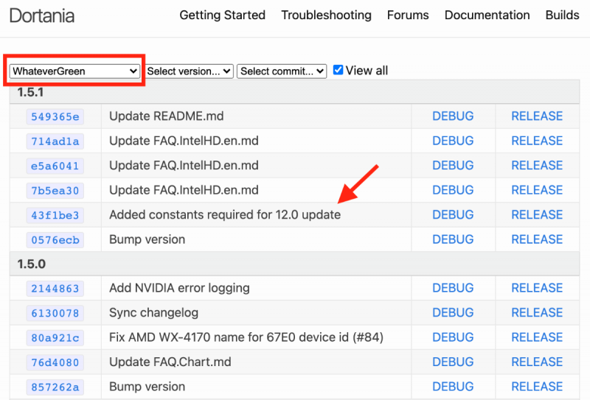Download DEBUG build for commit 43f1be3

pyautogui.click(x=453, y=214)
